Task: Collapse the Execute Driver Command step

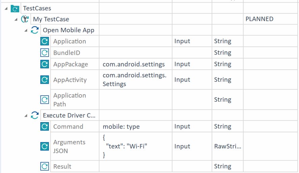Action: pyautogui.click(x=26, y=116)
